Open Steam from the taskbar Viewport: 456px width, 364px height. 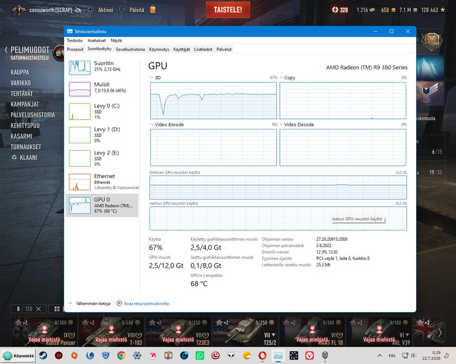pyautogui.click(x=43, y=355)
